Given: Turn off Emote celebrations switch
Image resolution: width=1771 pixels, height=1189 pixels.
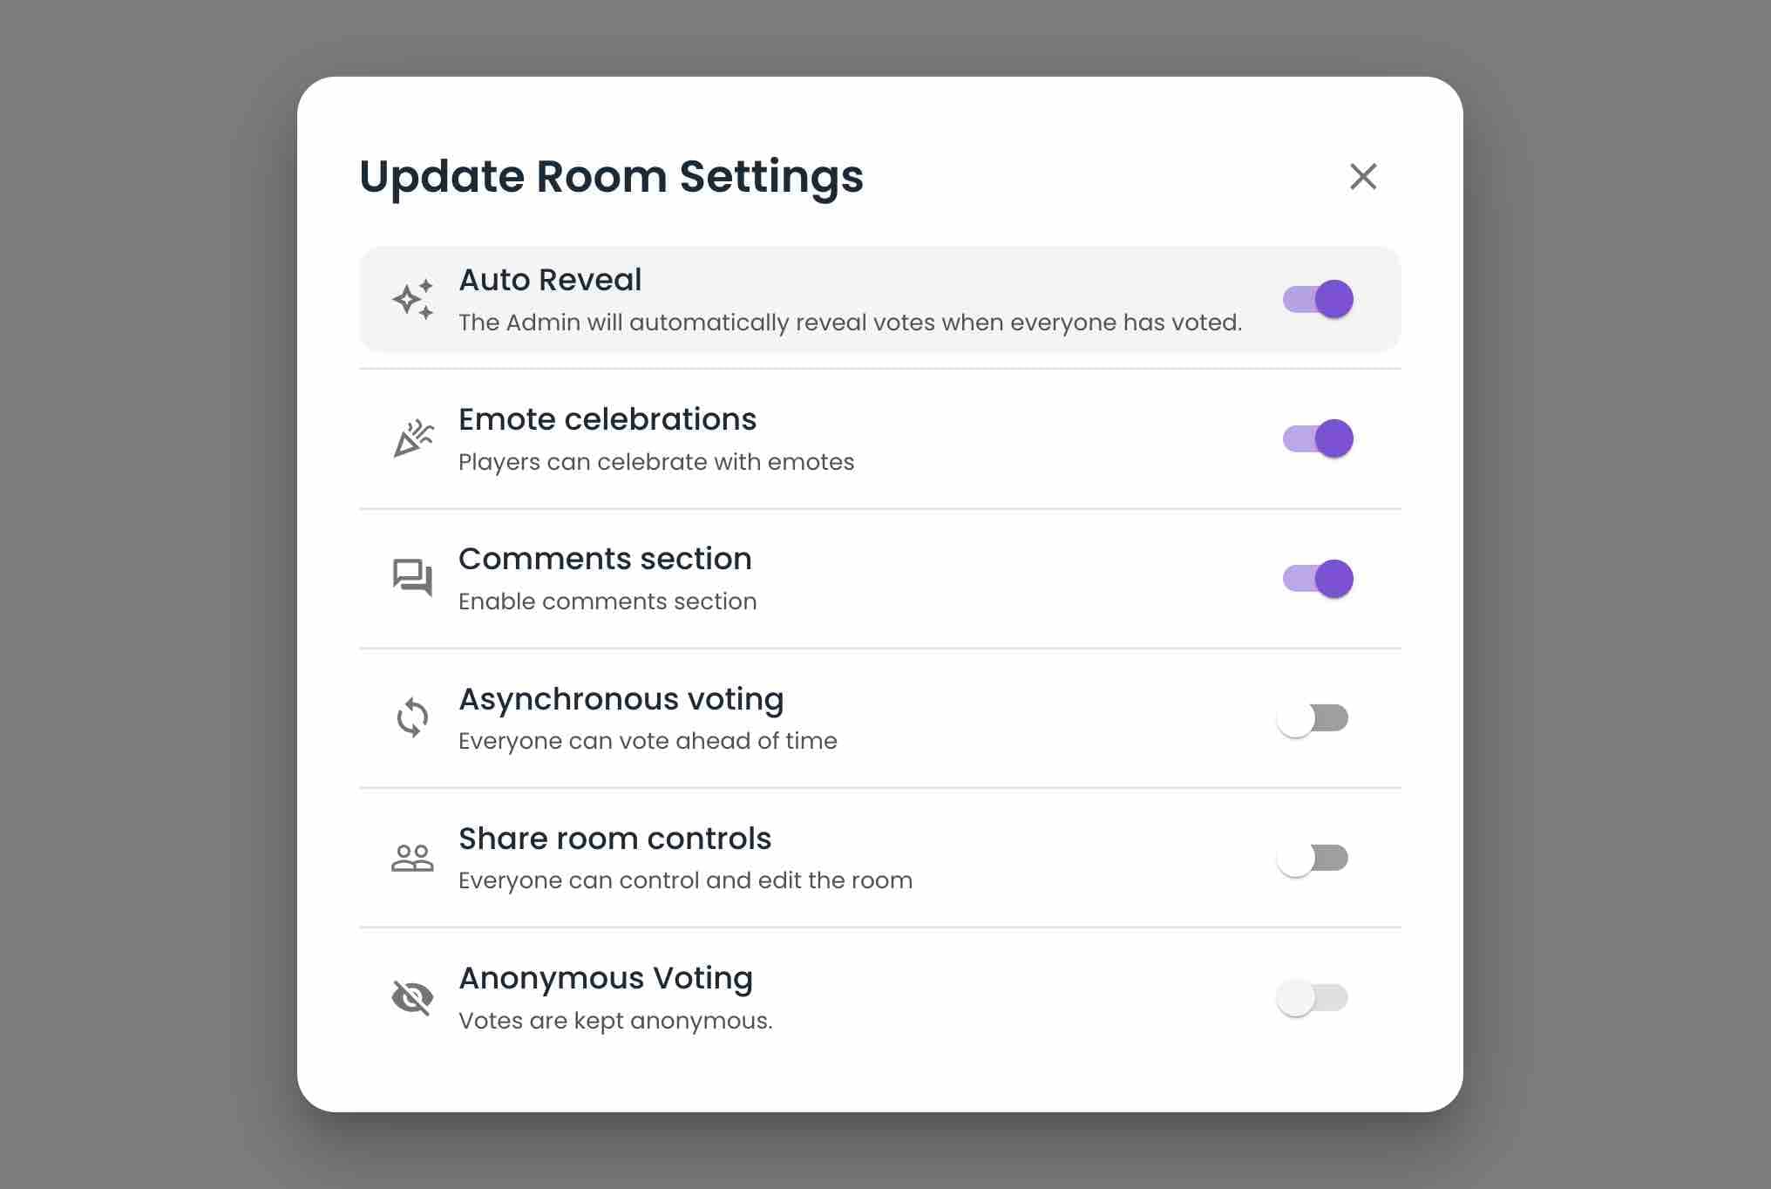Looking at the screenshot, I should [1317, 438].
